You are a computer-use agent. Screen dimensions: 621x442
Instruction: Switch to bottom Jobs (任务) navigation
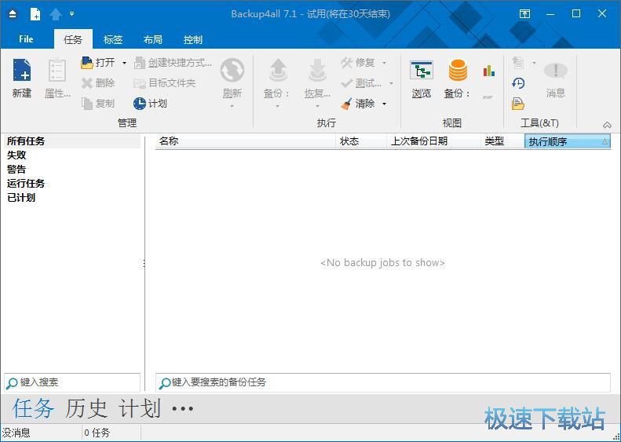click(33, 408)
